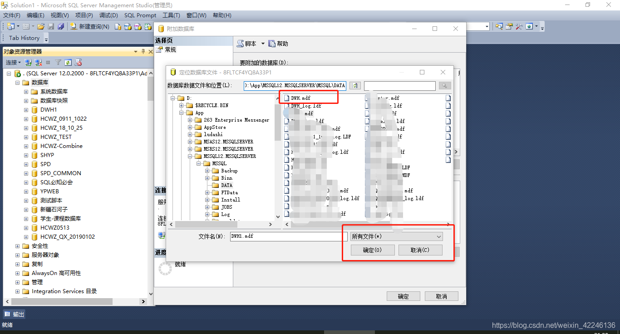
Task: Open the 帮助(H) menu
Action: (x=222, y=15)
